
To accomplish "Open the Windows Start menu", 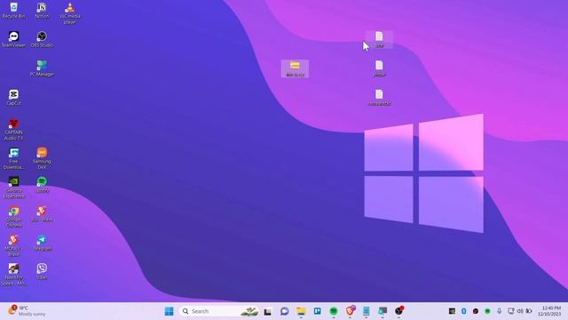I will [x=169, y=311].
